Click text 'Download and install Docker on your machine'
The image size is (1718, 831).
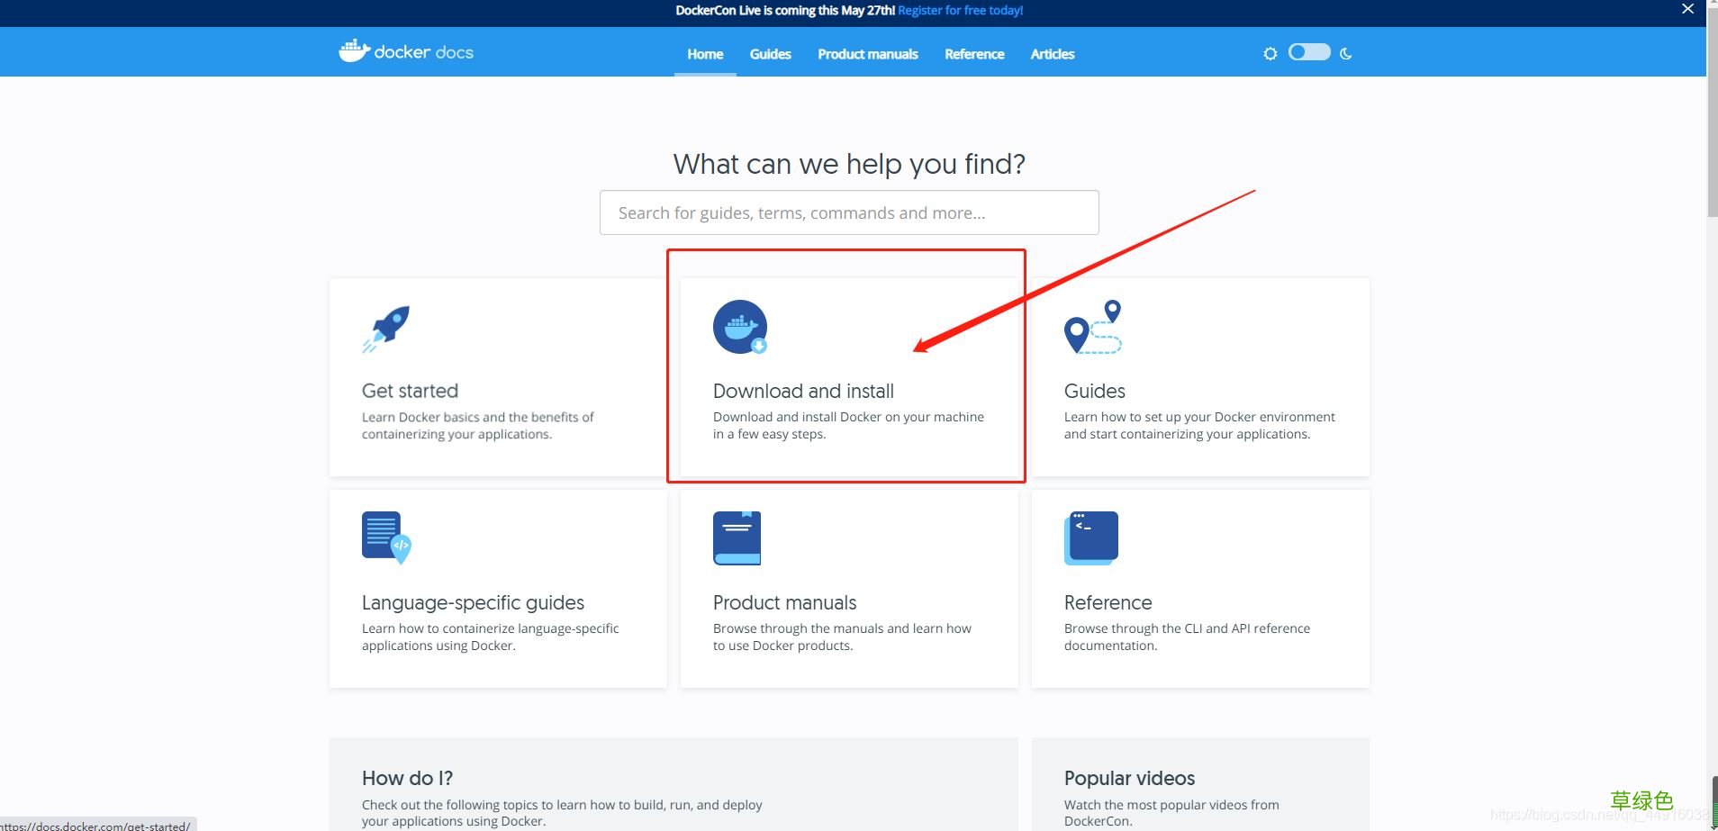click(848, 417)
